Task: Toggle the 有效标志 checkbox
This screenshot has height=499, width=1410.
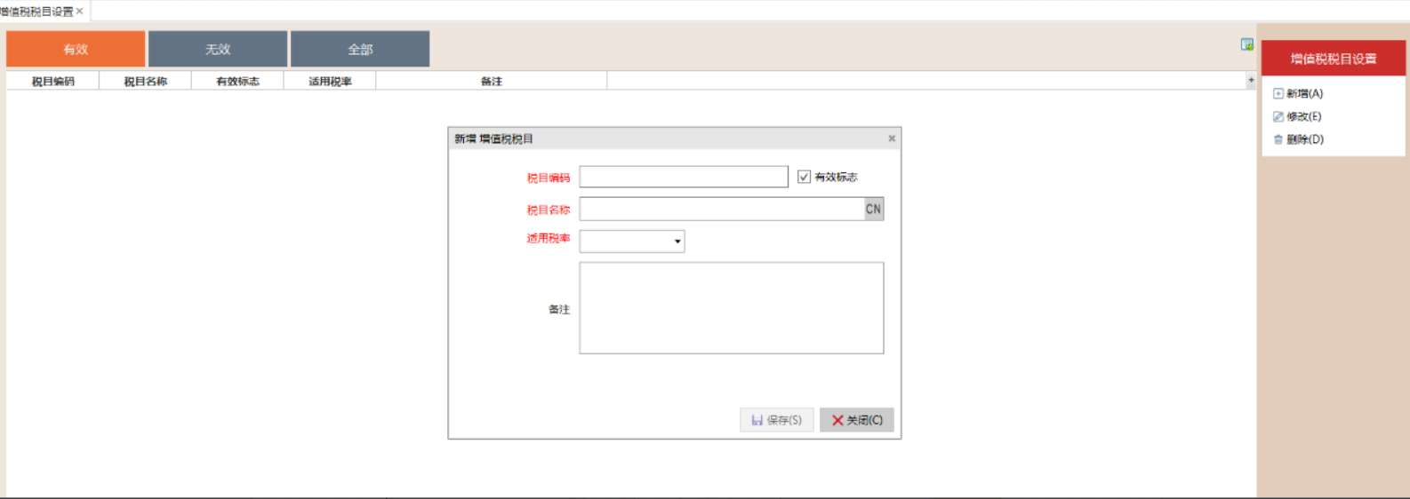Action: [x=804, y=177]
